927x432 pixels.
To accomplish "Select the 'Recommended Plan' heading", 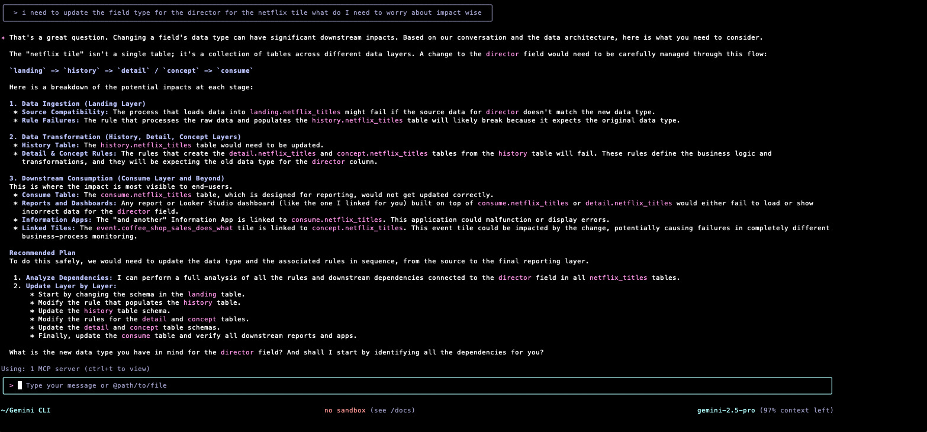I will click(43, 253).
